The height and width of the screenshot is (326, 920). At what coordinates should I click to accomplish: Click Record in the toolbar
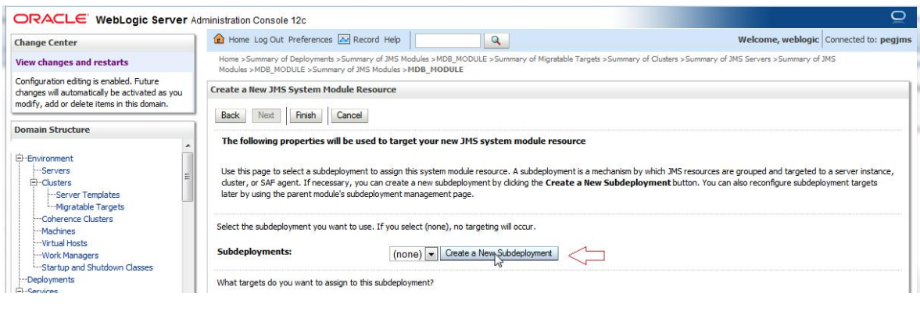[x=366, y=40]
